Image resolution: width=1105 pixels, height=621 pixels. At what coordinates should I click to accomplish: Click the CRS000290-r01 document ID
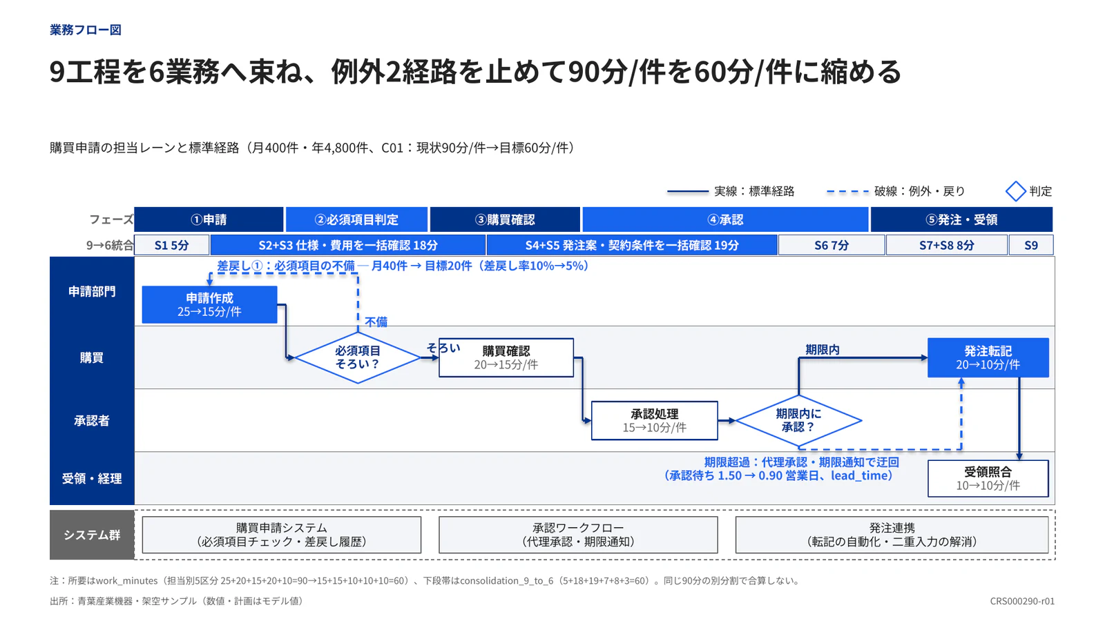point(1022,601)
